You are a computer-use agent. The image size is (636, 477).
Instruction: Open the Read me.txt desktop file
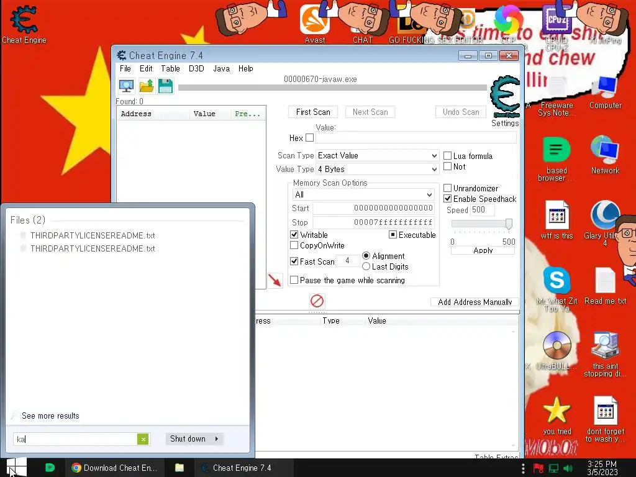point(605,286)
